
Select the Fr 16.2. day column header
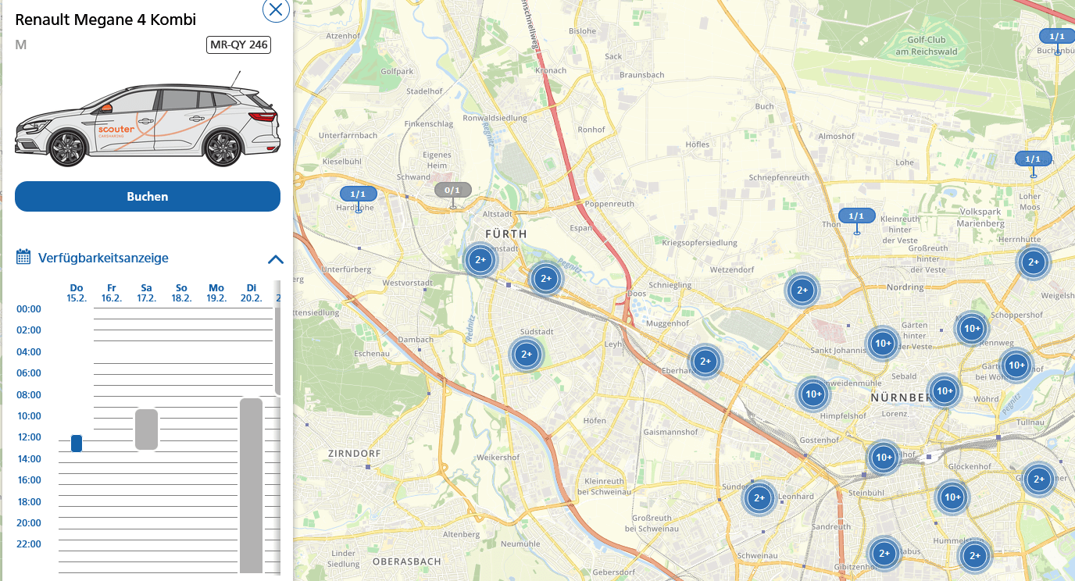pos(112,294)
